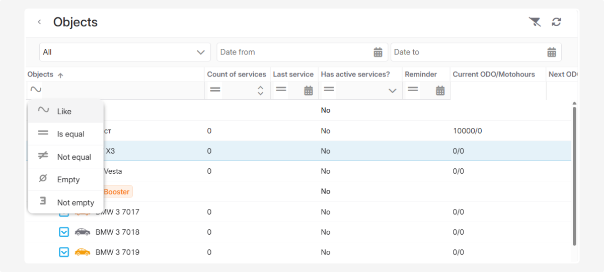
Task: Select the Like filter option
Action: [64, 111]
